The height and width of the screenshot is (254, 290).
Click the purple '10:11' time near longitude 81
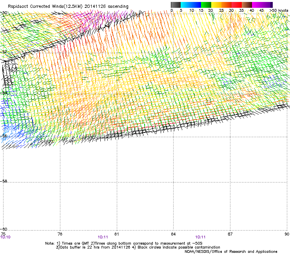click(103, 237)
